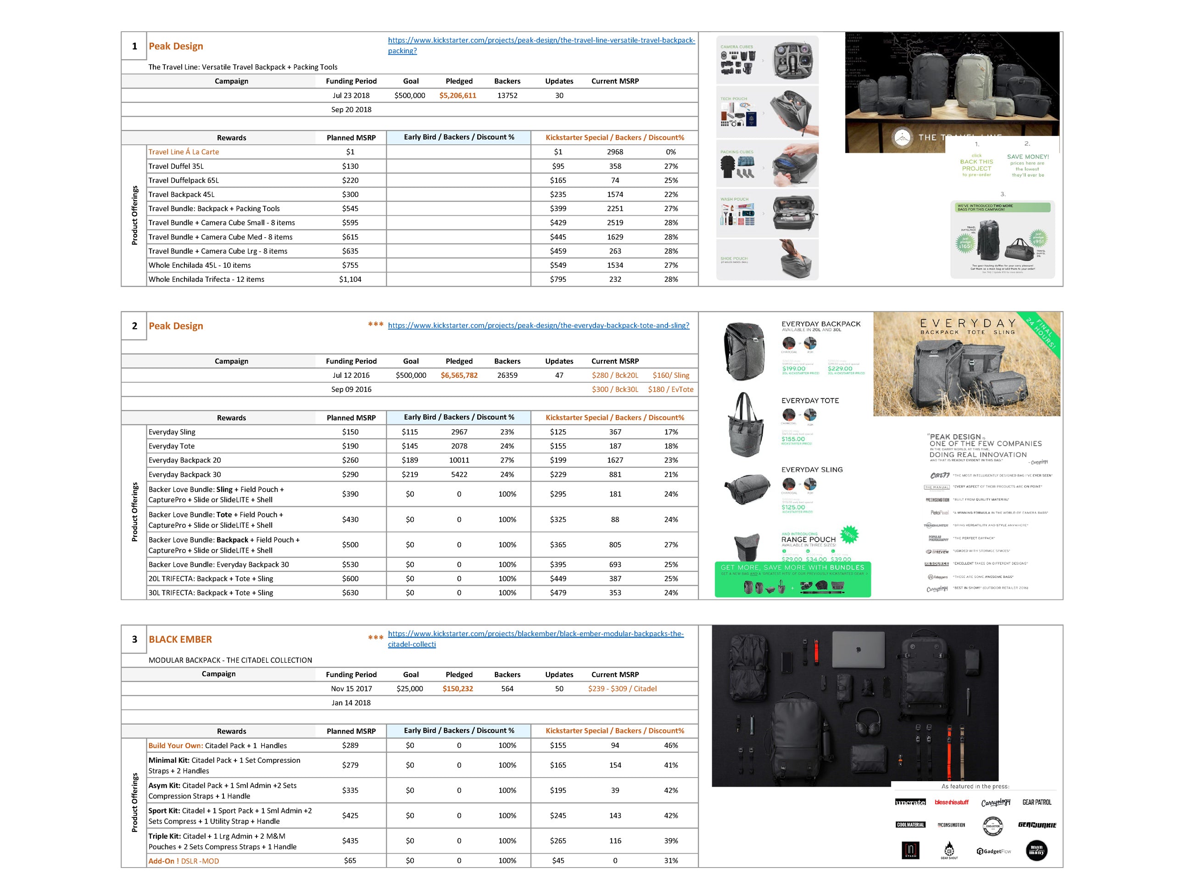The width and height of the screenshot is (1193, 896).
Task: Click the InStash square logo
Action: point(910,850)
